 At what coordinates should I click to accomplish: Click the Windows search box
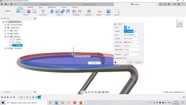(x=26, y=103)
